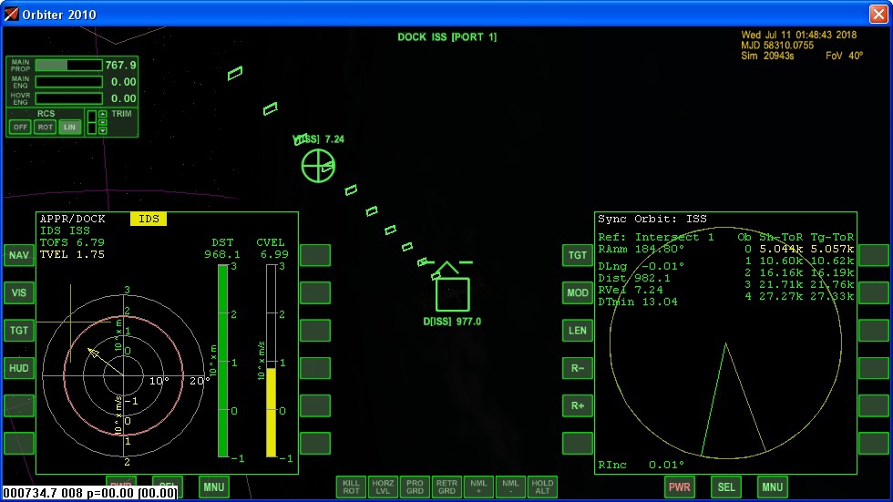Click the NAV button on the docking MFD

(19, 255)
